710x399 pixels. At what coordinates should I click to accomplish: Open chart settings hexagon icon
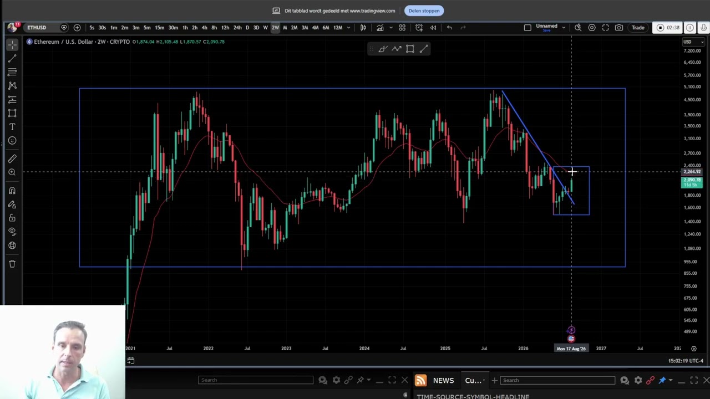(x=592, y=28)
